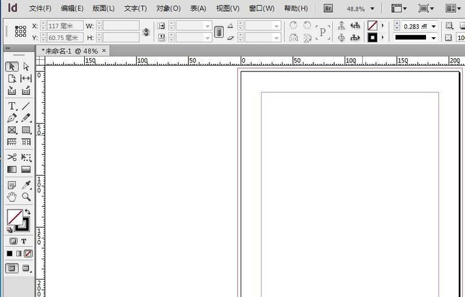Toggle formatting affects container button

13,241
